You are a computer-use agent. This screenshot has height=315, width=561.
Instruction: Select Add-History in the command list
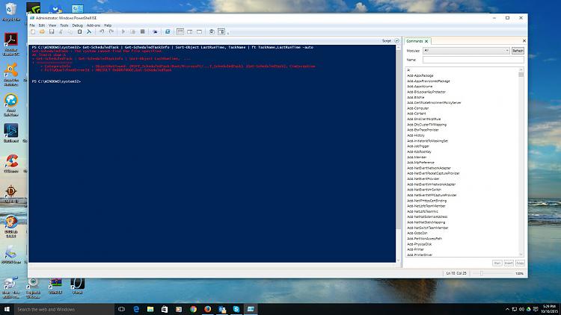tap(416, 135)
